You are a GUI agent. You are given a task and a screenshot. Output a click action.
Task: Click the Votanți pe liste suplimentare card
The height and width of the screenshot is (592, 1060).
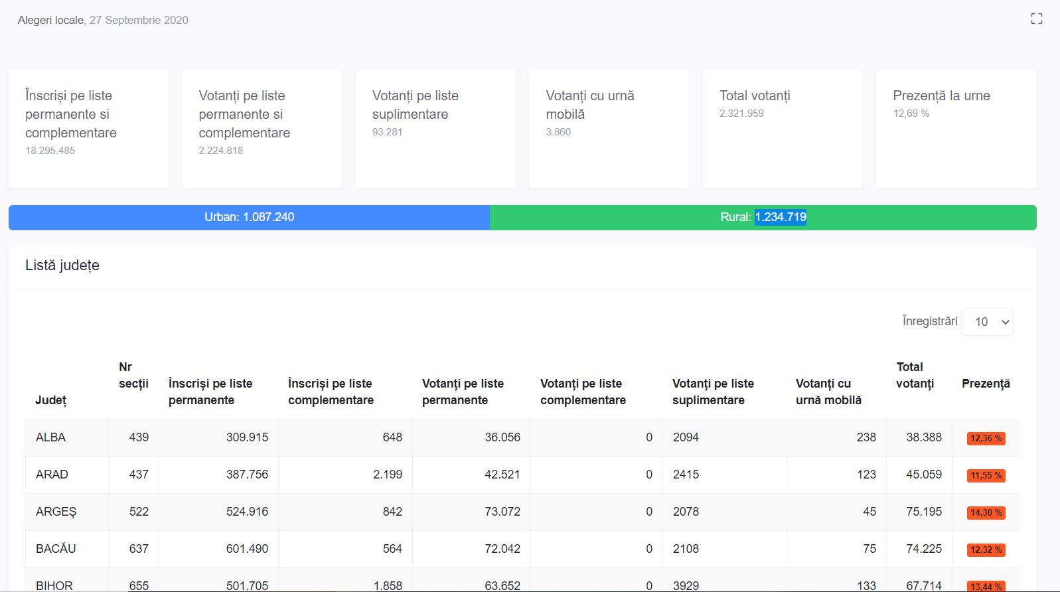click(x=435, y=129)
